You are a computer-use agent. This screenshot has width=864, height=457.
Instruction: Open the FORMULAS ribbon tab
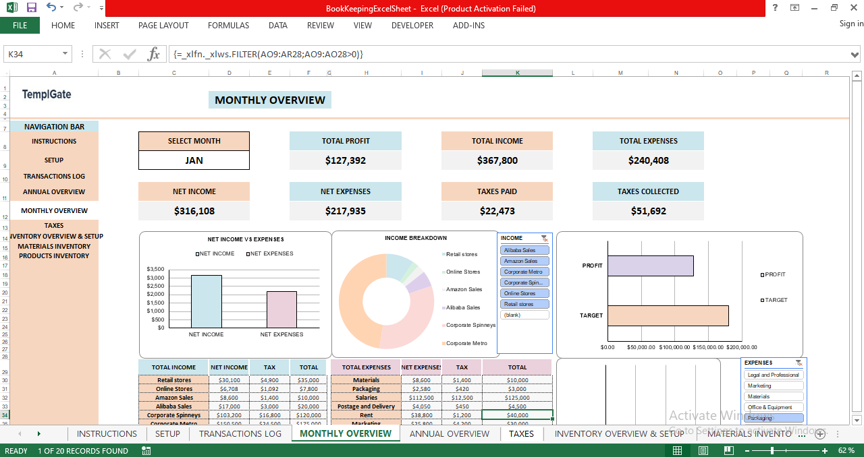coord(228,26)
